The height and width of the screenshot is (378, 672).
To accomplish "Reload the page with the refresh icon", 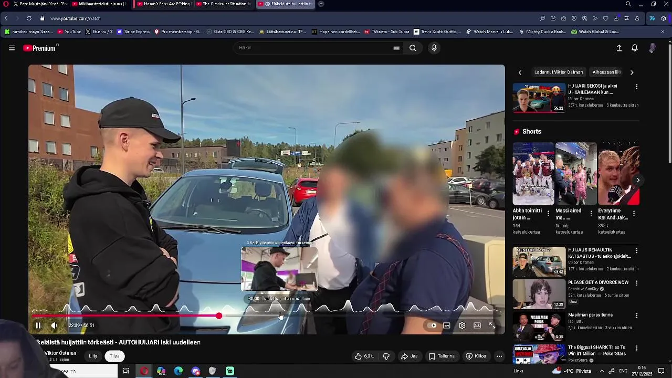I will tap(29, 18).
